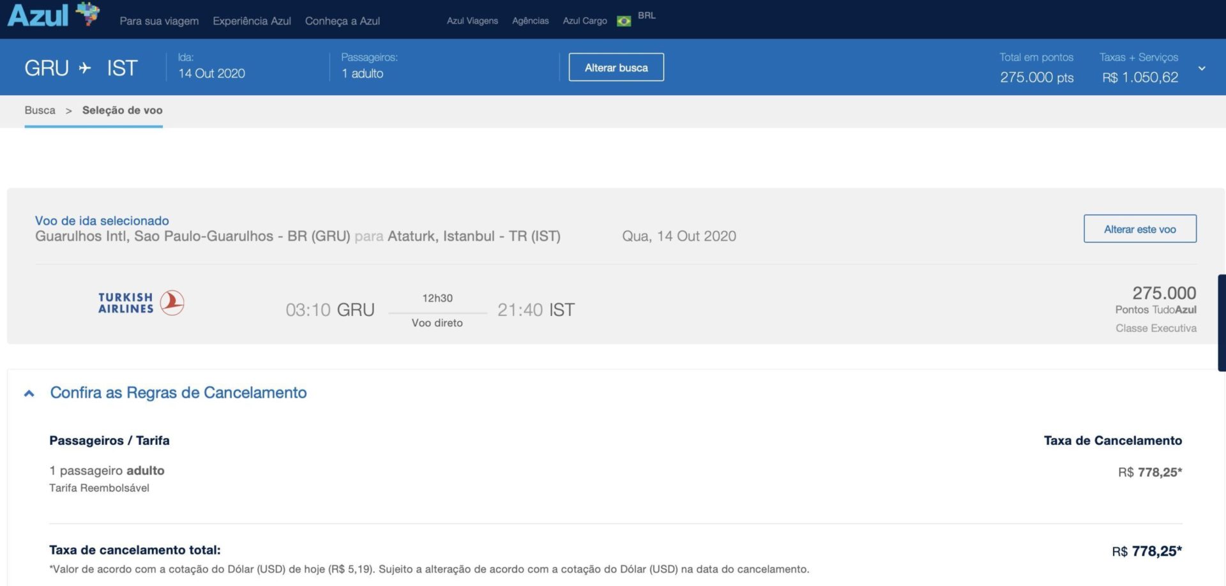1226x586 pixels.
Task: Click the Alterar este voo button
Action: click(1140, 229)
